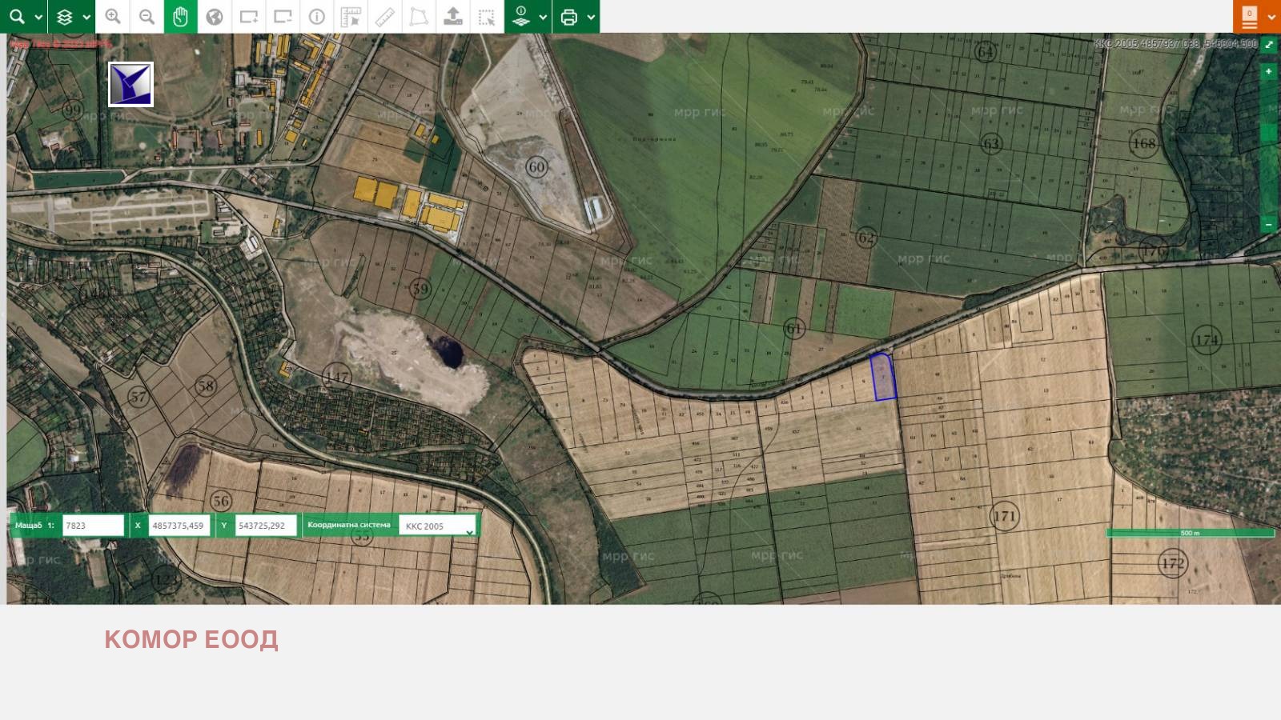
Task: Click the globe full extent icon
Action: tap(215, 17)
